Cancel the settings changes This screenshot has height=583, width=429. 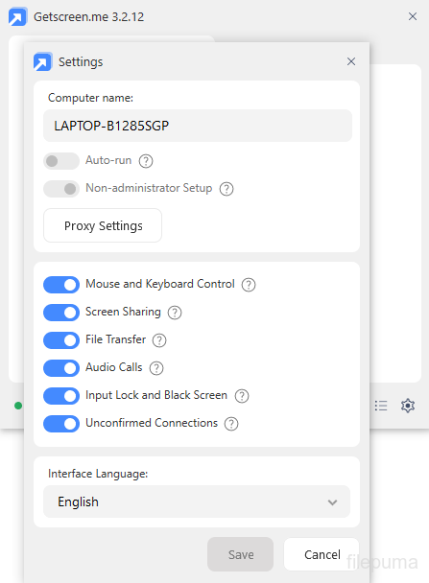(x=322, y=554)
